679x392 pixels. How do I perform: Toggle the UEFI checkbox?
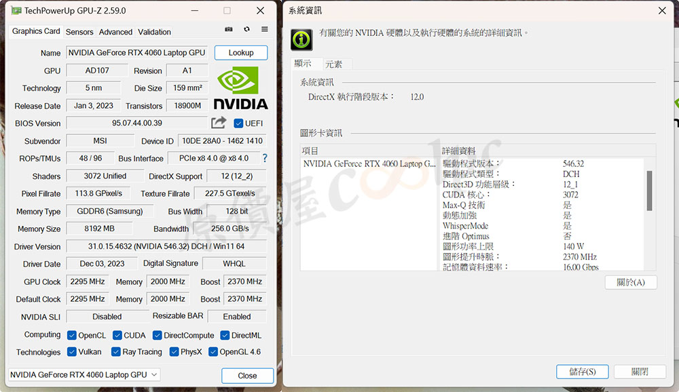tap(238, 123)
